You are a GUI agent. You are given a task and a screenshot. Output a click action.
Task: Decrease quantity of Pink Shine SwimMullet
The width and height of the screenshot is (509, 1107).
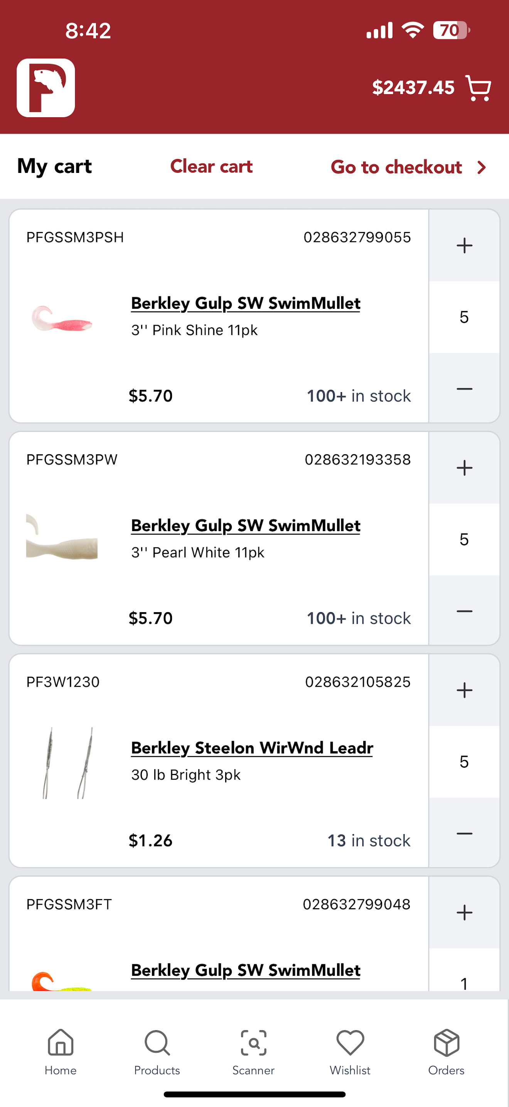pos(464,388)
